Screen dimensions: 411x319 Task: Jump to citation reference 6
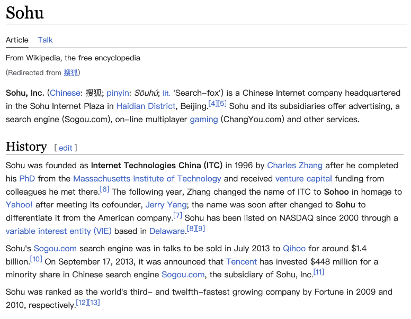coord(104,189)
